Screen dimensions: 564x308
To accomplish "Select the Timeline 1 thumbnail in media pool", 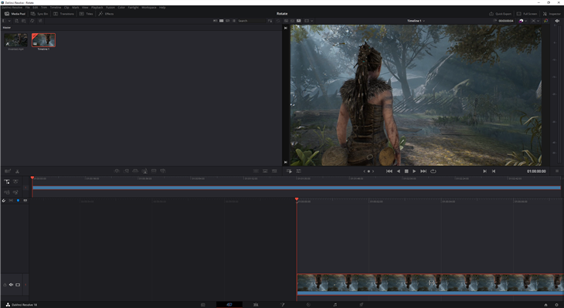I will (43, 40).
